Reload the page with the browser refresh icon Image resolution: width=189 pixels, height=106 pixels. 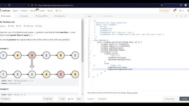(9, 5)
